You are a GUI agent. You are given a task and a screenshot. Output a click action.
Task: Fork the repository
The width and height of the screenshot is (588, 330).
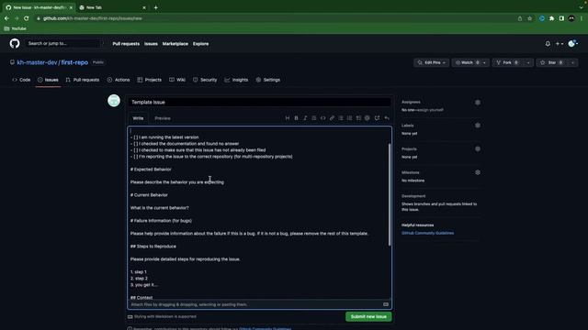(x=508, y=63)
